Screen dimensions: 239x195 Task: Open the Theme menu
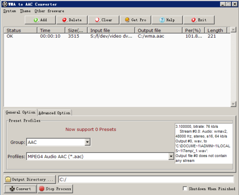pyautogui.click(x=25, y=11)
